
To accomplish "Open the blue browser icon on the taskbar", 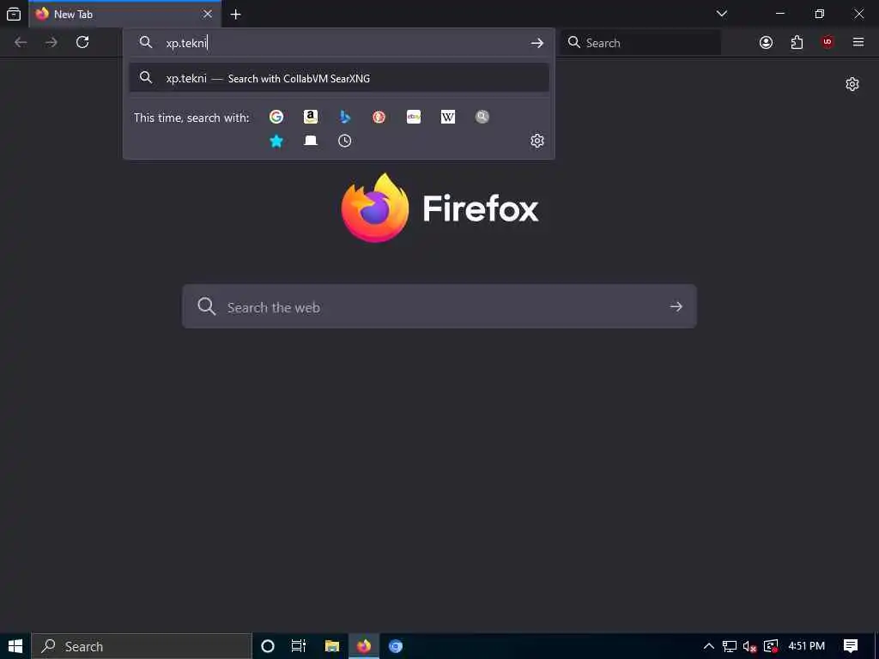I will pyautogui.click(x=396, y=646).
